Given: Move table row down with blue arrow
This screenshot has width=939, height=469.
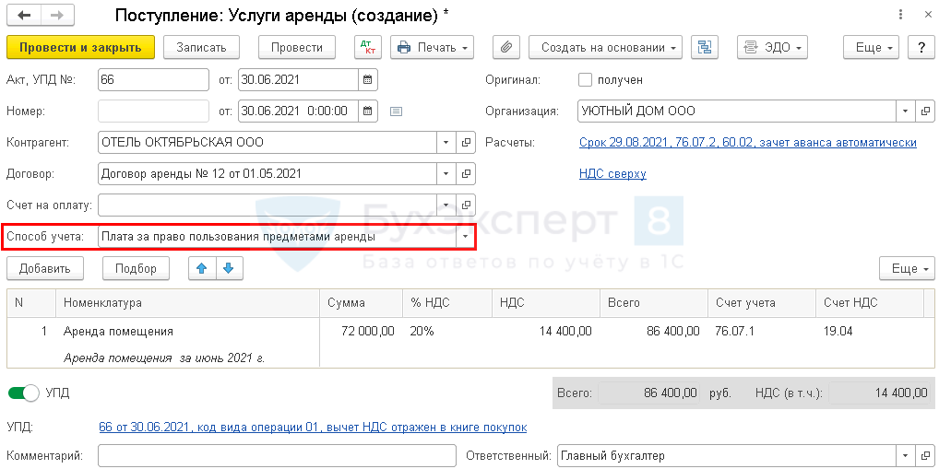Looking at the screenshot, I should tap(229, 269).
